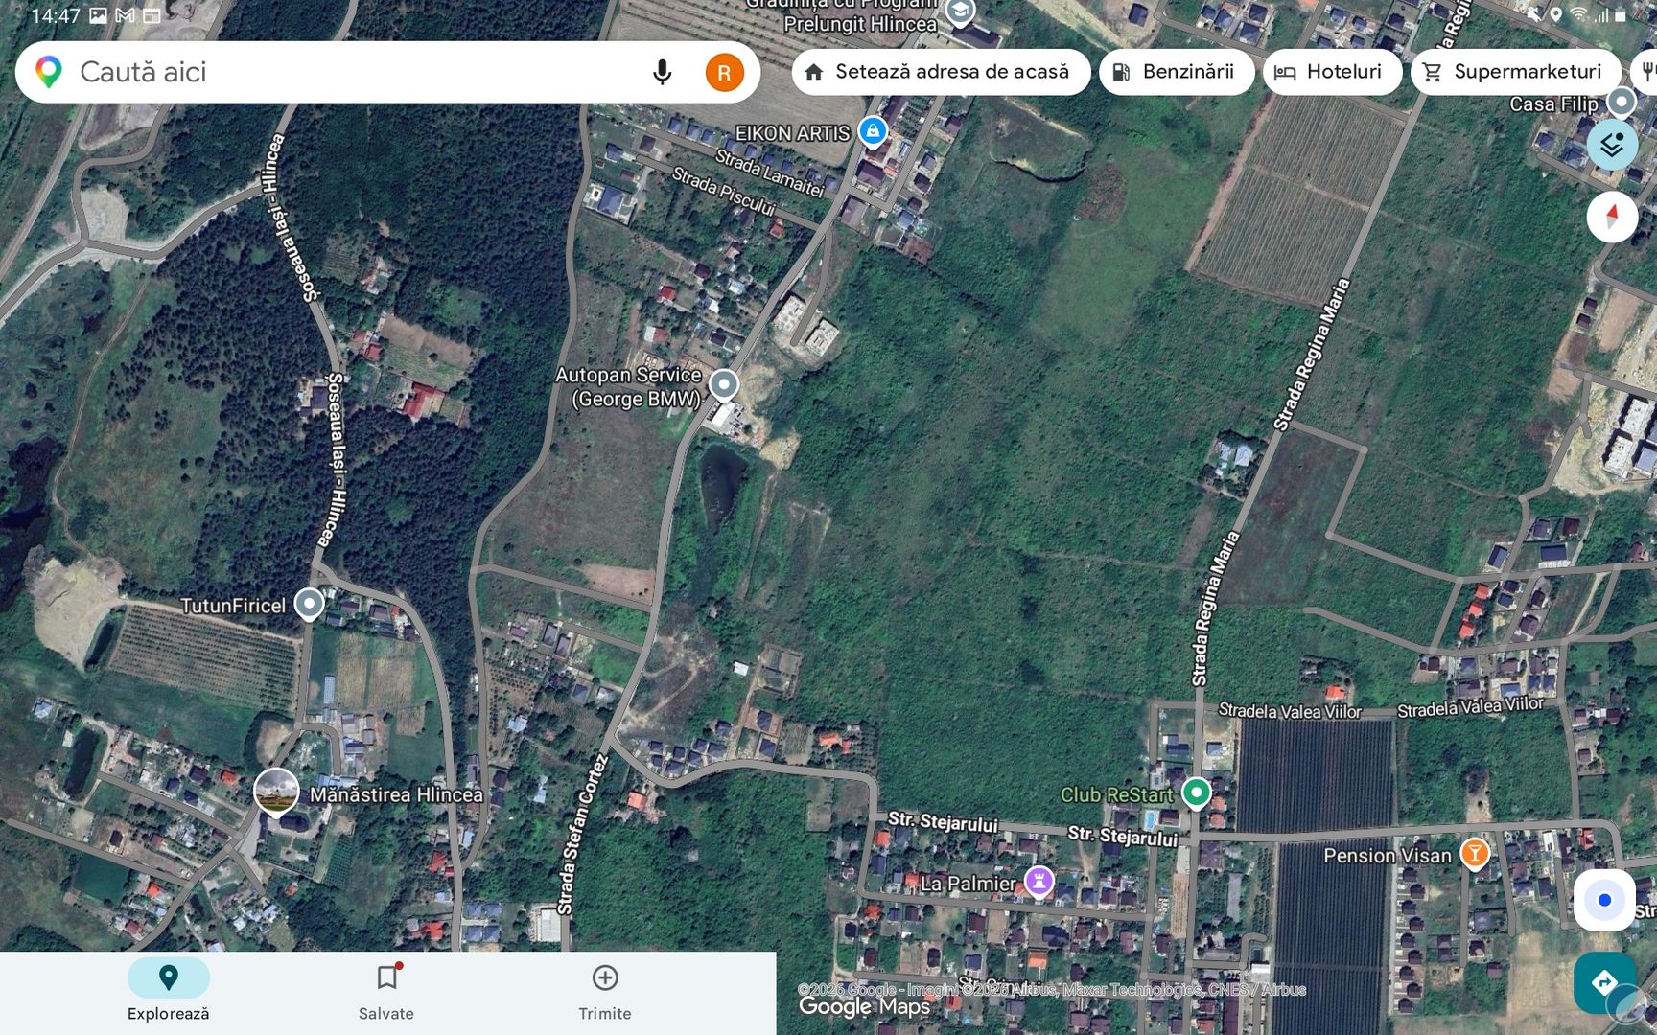Switch to the Explorează tab

click(x=169, y=992)
